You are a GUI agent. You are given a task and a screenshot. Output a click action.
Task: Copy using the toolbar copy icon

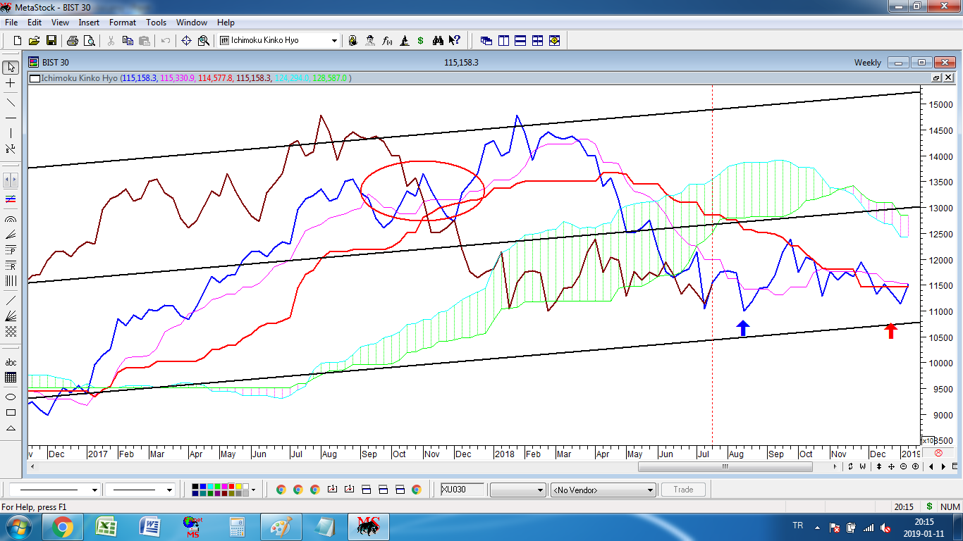[128, 41]
